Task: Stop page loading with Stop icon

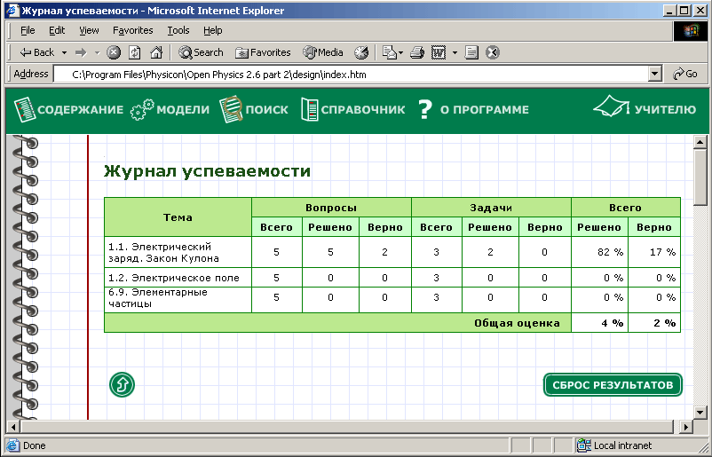Action: pyautogui.click(x=114, y=52)
